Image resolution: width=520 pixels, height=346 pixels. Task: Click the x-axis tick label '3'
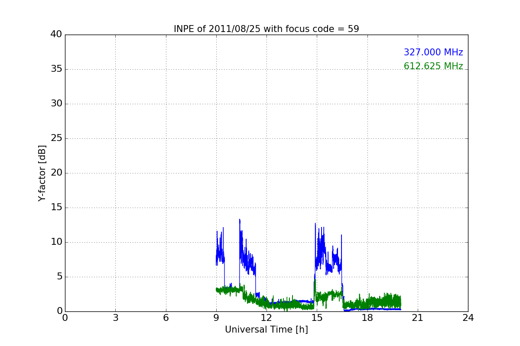(115, 318)
